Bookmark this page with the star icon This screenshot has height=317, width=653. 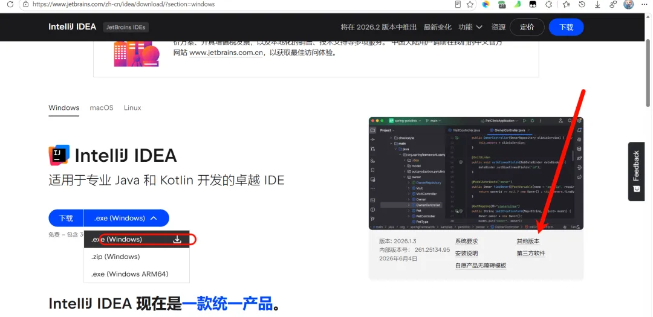click(x=470, y=4)
